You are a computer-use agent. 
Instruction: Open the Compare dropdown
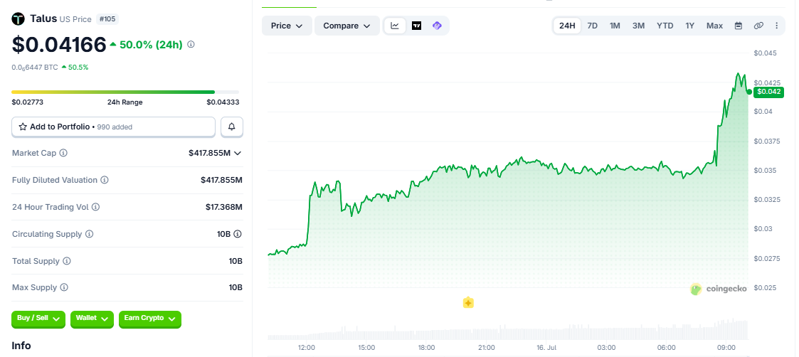(x=347, y=26)
